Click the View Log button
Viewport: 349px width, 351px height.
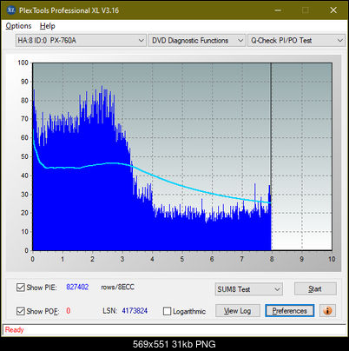click(238, 311)
